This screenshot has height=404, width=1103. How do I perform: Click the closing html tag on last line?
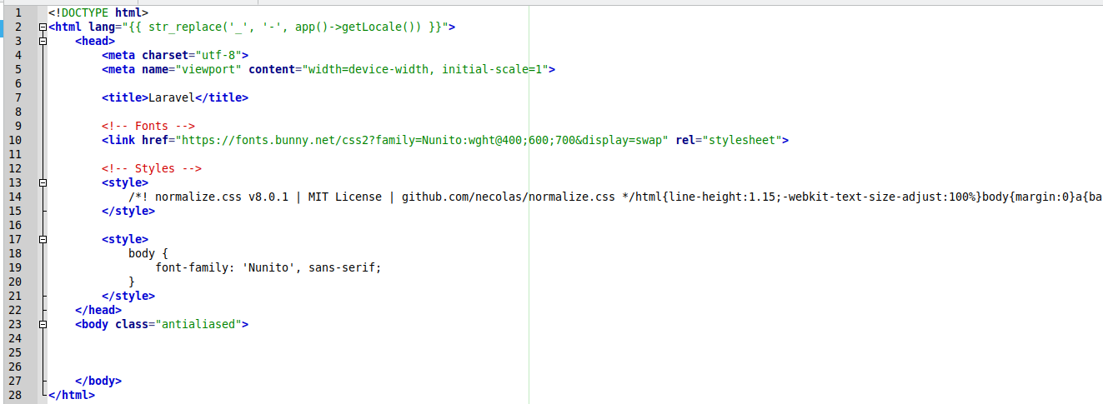(72, 395)
